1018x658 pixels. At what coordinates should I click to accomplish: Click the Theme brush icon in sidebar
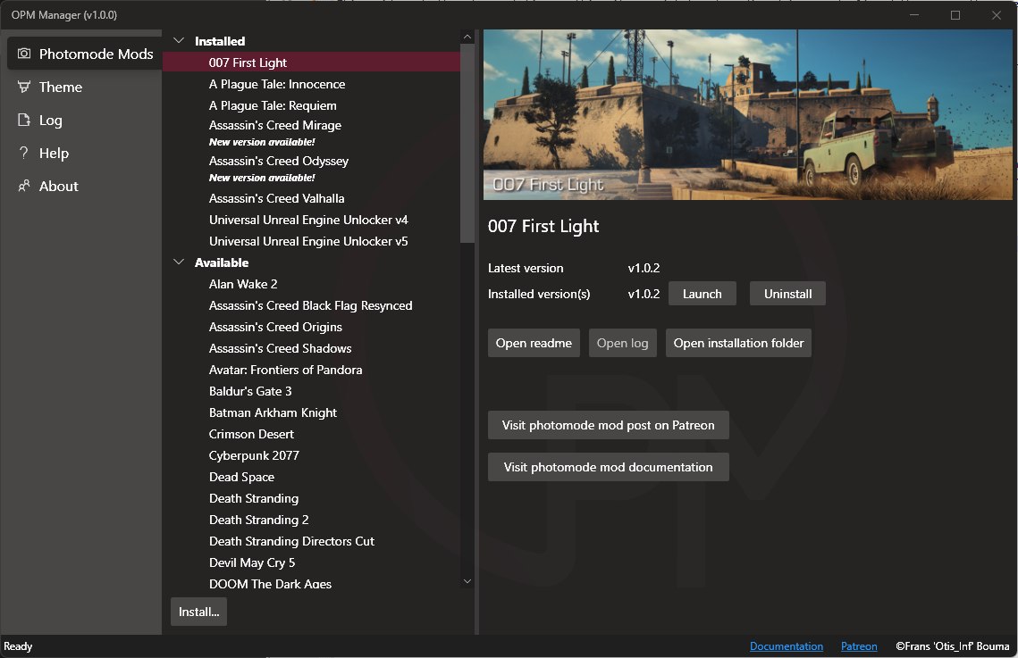click(x=24, y=87)
